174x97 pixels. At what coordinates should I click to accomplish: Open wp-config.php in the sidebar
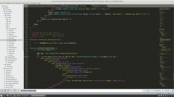tap(10, 85)
